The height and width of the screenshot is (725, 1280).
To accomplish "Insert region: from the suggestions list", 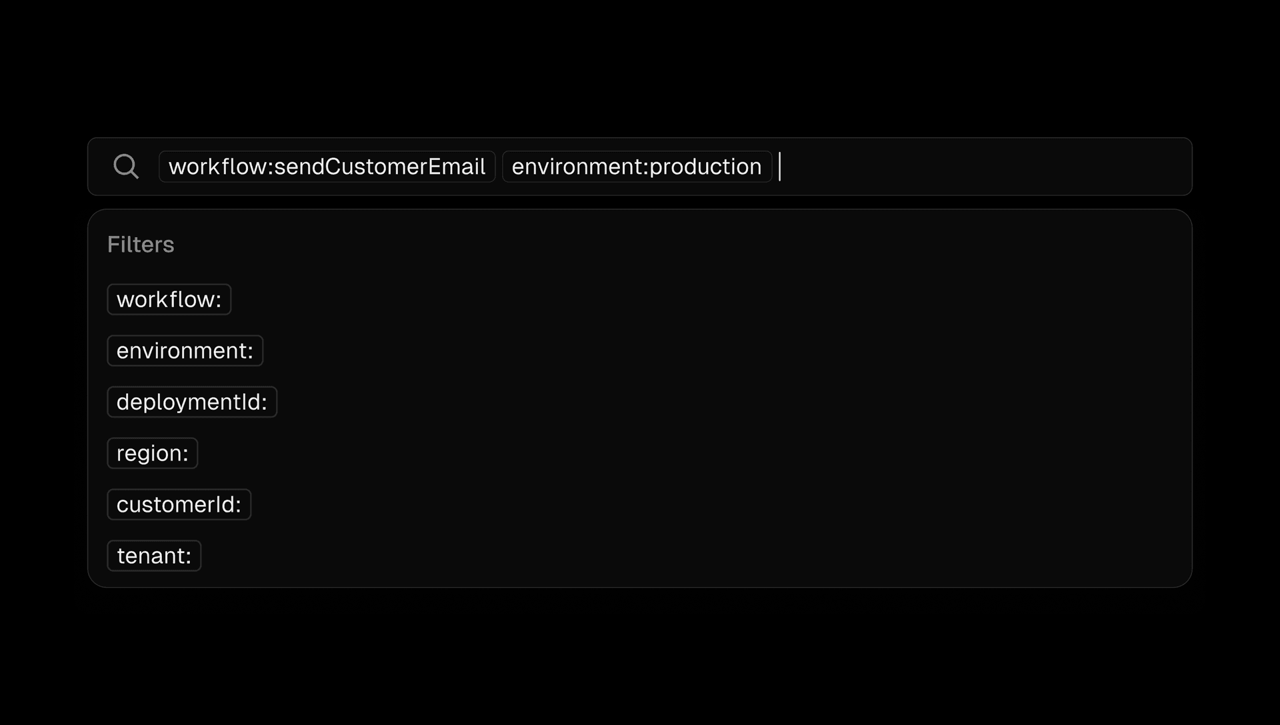I will (153, 453).
